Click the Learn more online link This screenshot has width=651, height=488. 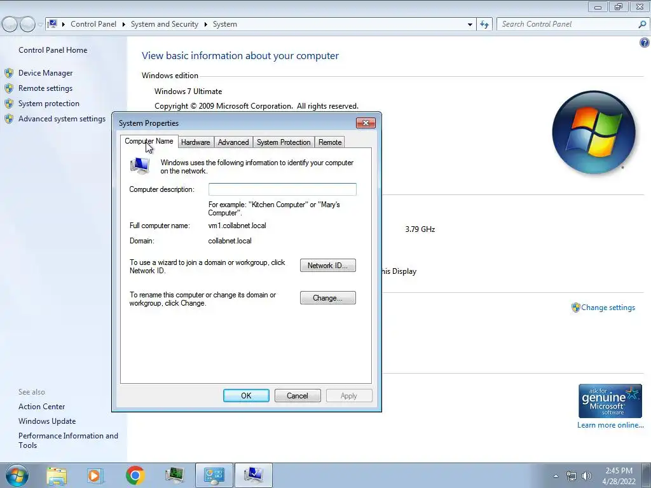tap(610, 425)
